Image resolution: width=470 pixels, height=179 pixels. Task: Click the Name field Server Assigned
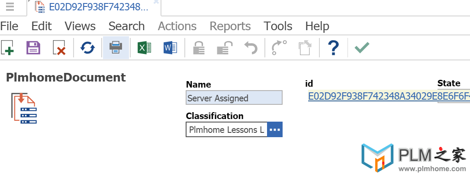[x=234, y=98]
